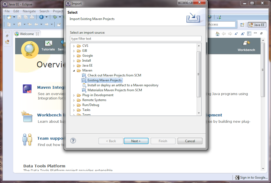Click the type filter text field
Viewport: 271px width, 183px height.
pyautogui.click(x=136, y=39)
